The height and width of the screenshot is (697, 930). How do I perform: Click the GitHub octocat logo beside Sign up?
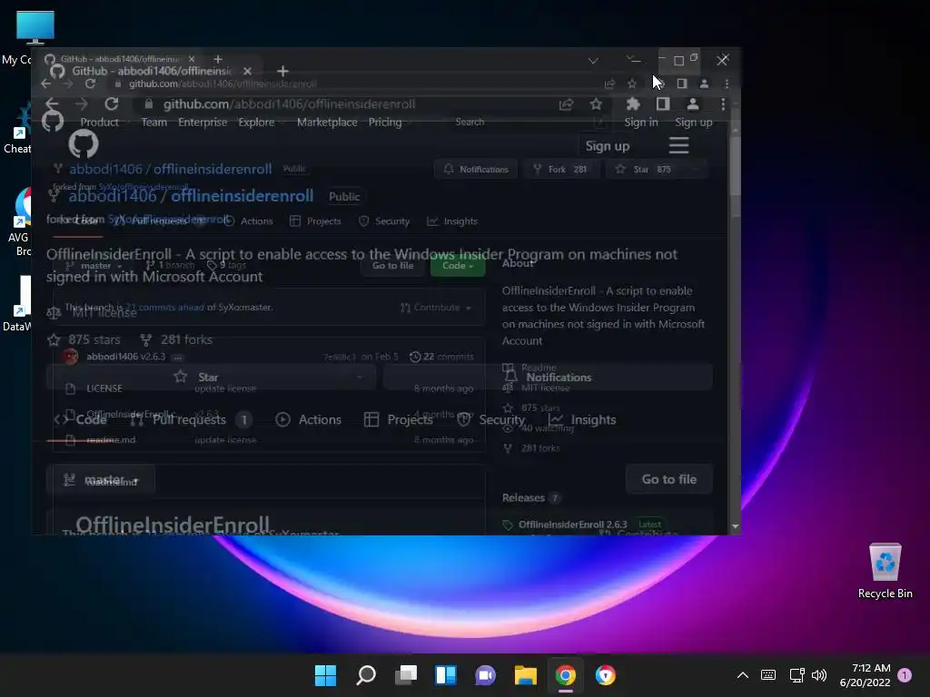click(x=84, y=144)
